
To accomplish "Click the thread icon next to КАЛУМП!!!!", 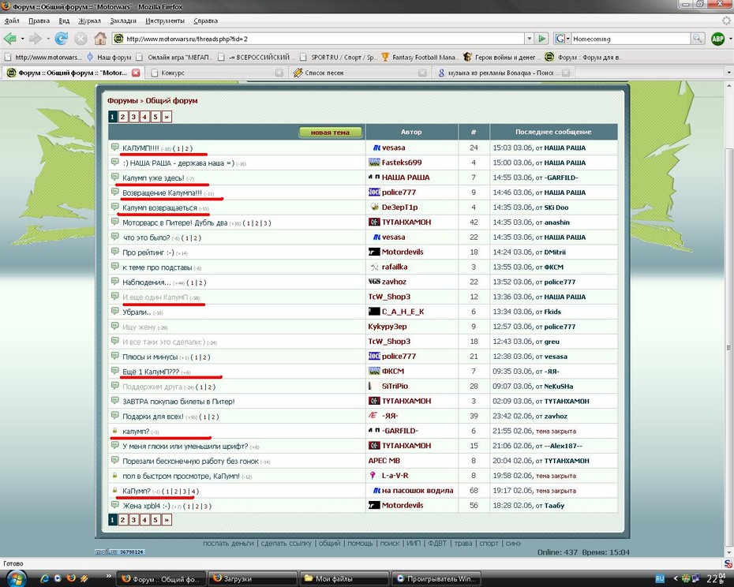I will coord(114,148).
